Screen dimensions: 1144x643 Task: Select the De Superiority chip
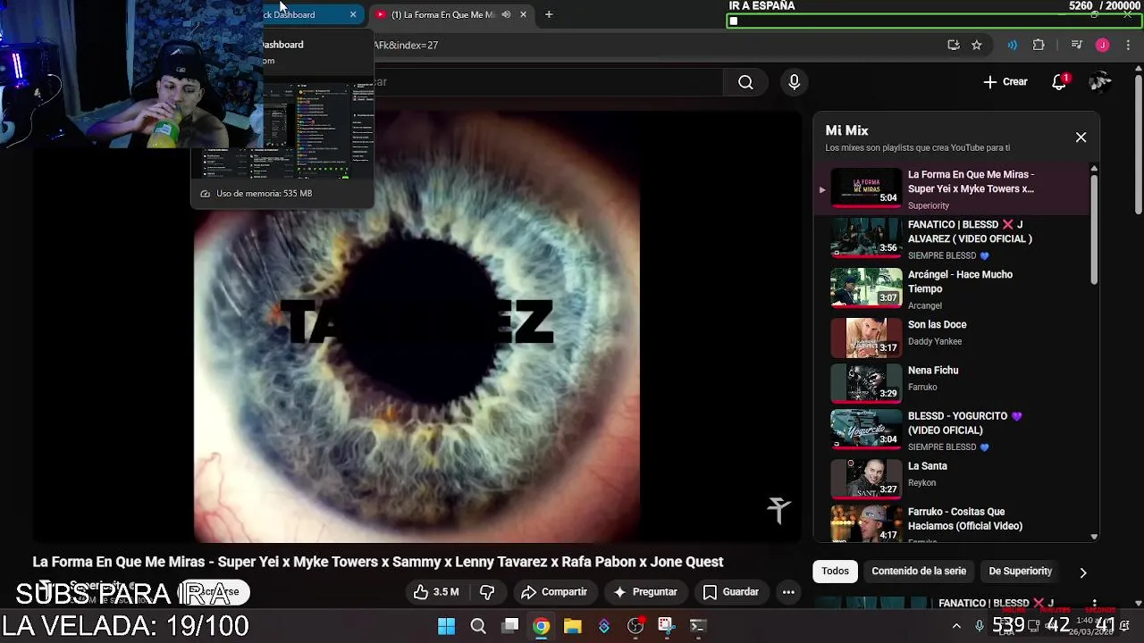[x=1020, y=572]
